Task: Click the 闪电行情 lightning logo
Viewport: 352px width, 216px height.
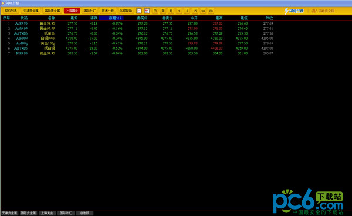Action: coord(294,11)
